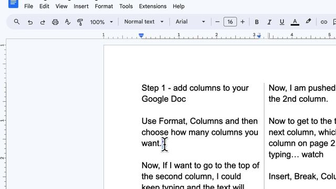
Task: Open the Tools menu
Action: click(x=126, y=6)
